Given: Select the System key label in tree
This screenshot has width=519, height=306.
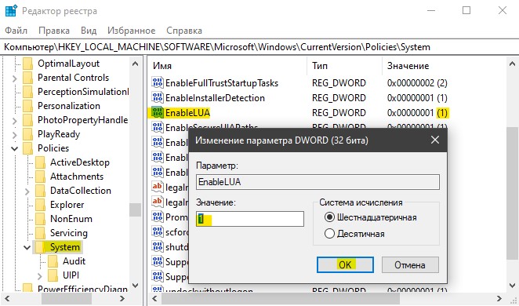Looking at the screenshot, I should click(65, 247).
